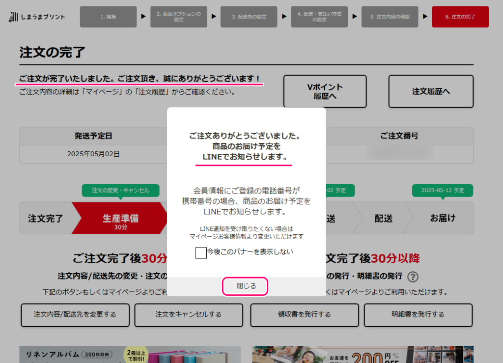This screenshot has width=503, height=363.
Task: Click 明細書を発行する button
Action: coord(418,315)
